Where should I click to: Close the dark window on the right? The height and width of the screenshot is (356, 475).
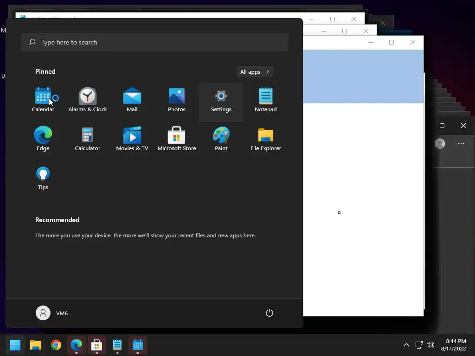pyautogui.click(x=463, y=126)
